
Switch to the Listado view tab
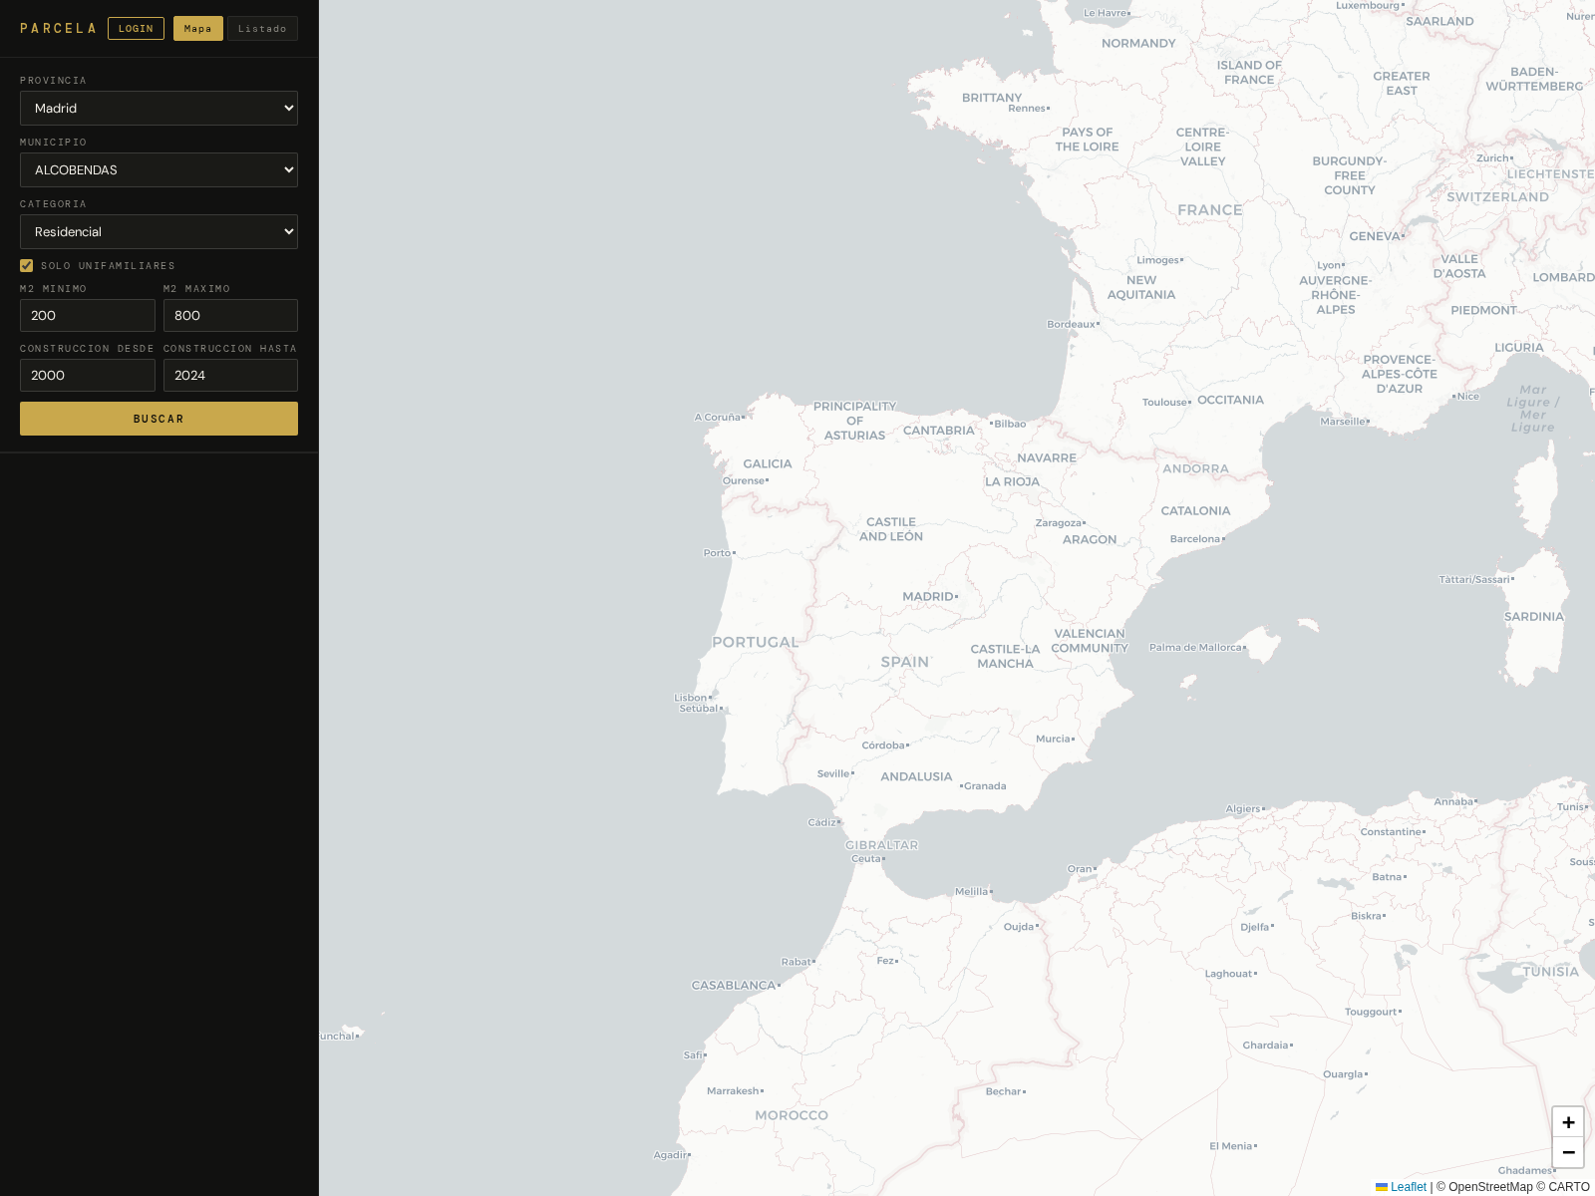(x=262, y=28)
